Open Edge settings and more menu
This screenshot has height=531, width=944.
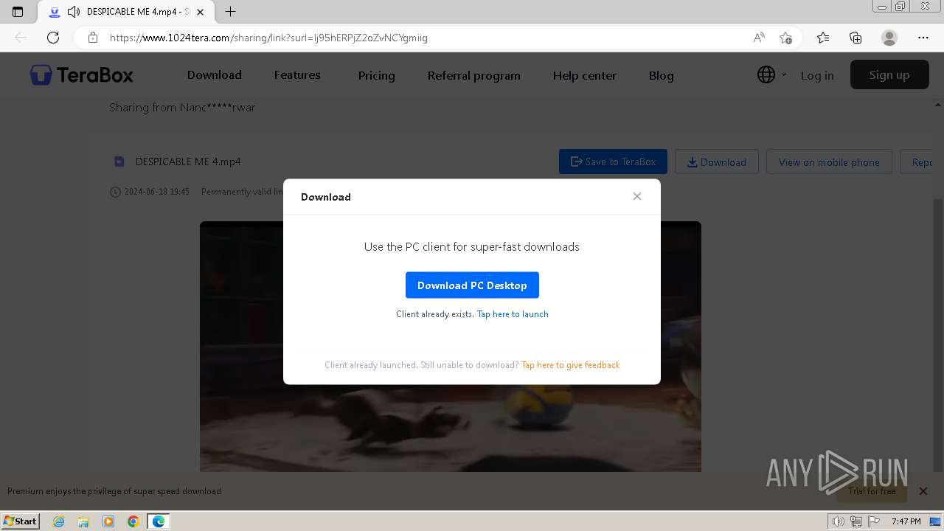coord(923,38)
